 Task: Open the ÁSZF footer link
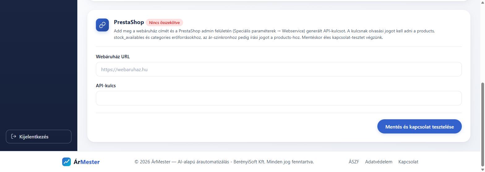click(x=354, y=162)
